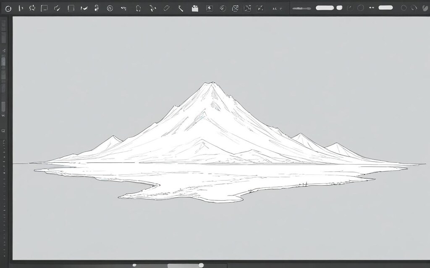Click the gradient color swatch circle
Screen dimensions: 430x268
425,8
